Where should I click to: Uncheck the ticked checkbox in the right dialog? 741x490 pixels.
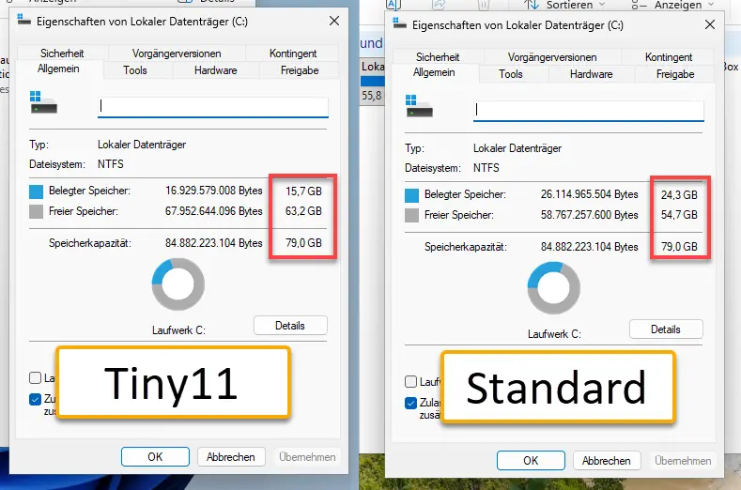[x=411, y=403]
